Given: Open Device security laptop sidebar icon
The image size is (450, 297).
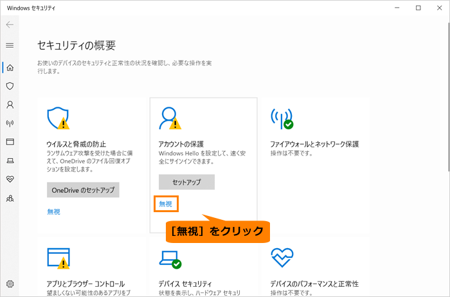Looking at the screenshot, I should pos(10,161).
